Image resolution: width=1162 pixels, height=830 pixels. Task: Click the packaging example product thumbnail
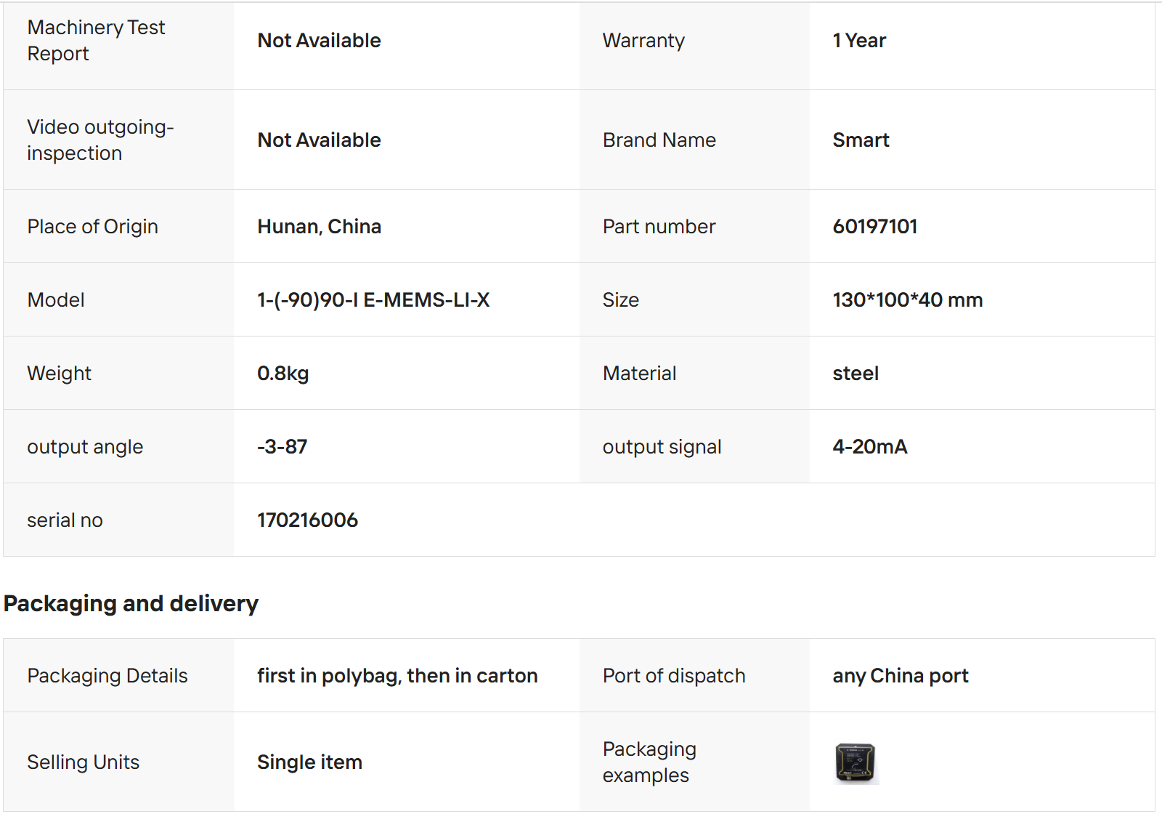click(856, 762)
